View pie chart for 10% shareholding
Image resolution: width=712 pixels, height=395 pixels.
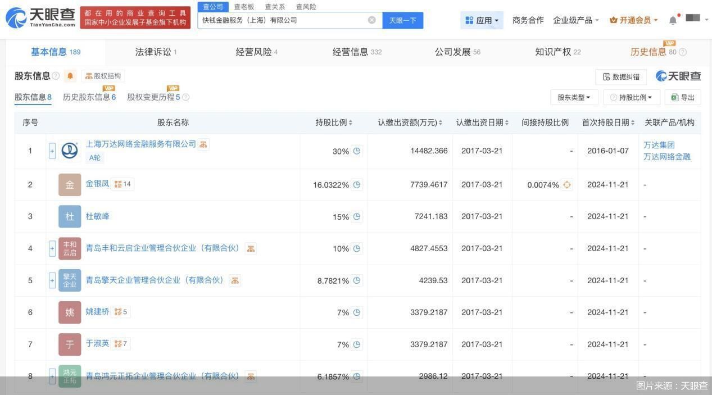coord(357,248)
